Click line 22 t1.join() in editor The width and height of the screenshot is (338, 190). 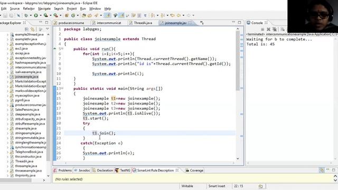[104, 133]
